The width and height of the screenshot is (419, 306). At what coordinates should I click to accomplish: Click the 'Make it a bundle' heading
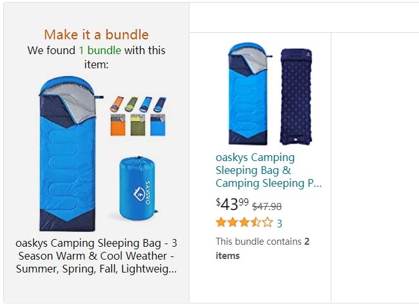point(96,34)
